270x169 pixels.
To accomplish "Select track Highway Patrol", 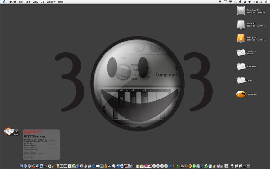I will pyautogui.click(x=31, y=149).
